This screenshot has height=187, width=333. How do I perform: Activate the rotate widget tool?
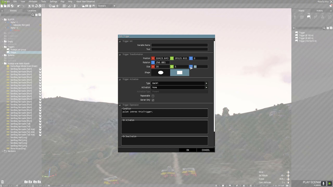point(36,6)
